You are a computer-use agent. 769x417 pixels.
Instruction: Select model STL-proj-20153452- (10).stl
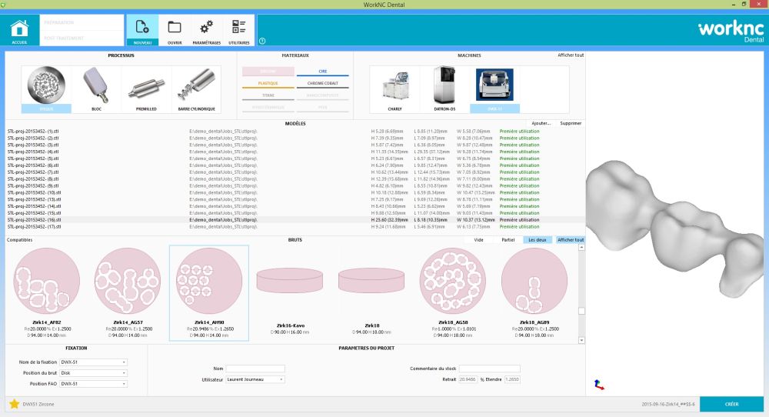click(x=295, y=193)
